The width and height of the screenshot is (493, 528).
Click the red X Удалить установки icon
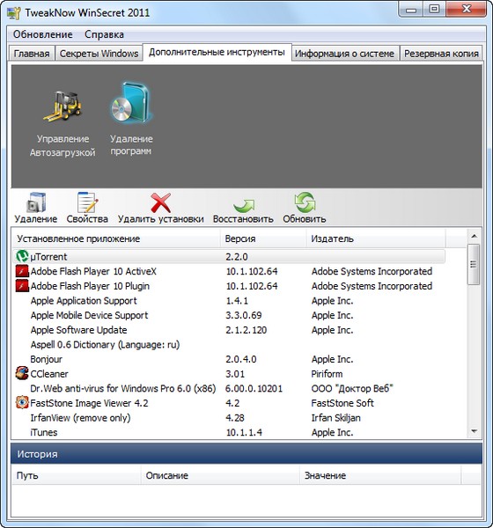(x=161, y=202)
